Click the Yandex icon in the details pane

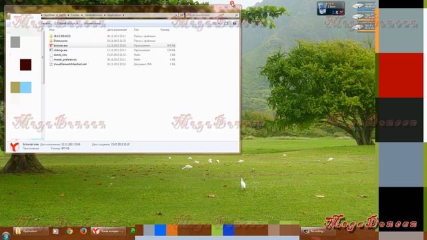pyautogui.click(x=15, y=147)
